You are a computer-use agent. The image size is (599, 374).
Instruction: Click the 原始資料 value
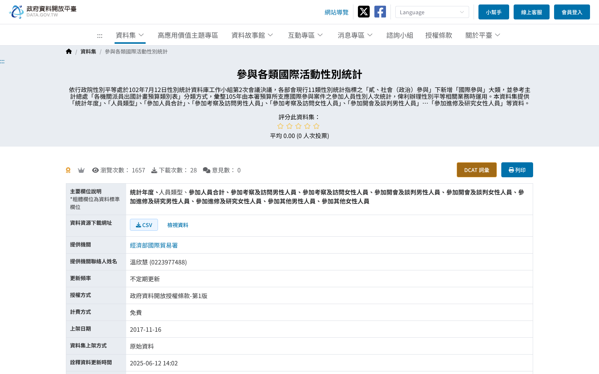[x=142, y=346]
